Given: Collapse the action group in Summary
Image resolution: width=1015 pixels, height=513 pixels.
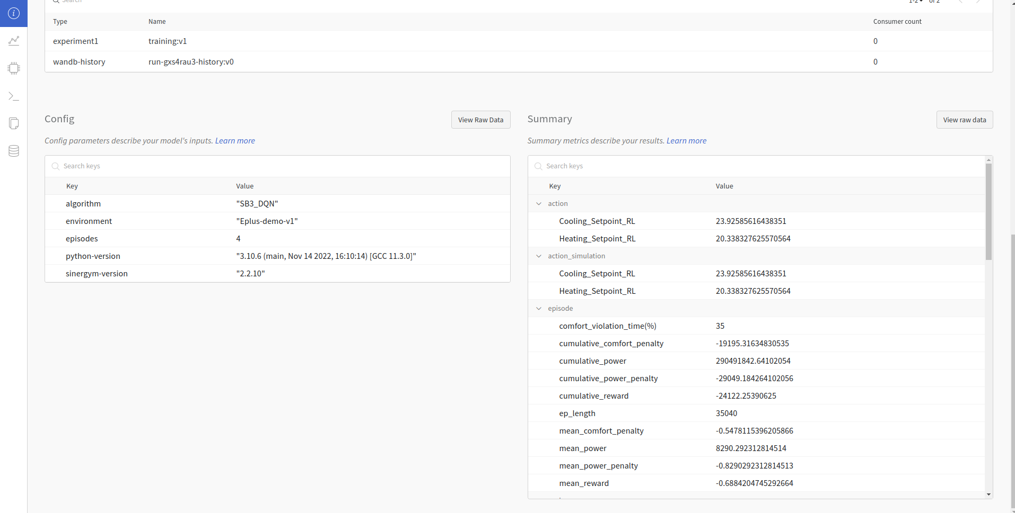Looking at the screenshot, I should point(539,204).
